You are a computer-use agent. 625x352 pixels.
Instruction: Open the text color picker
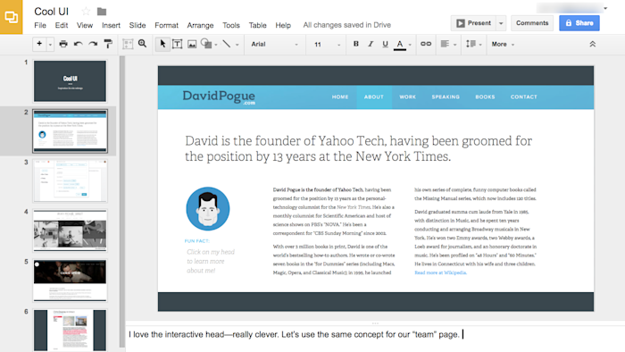point(400,45)
